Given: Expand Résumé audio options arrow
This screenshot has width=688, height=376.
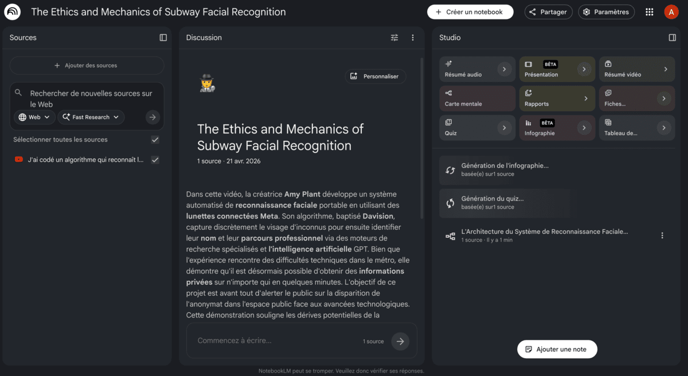Looking at the screenshot, I should tap(504, 69).
